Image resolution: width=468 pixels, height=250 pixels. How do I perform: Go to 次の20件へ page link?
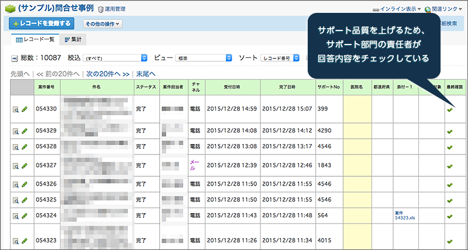(x=108, y=74)
